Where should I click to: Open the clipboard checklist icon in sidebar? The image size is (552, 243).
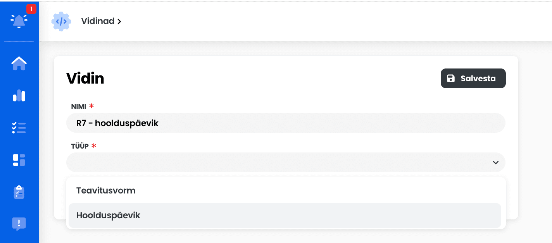(x=19, y=192)
